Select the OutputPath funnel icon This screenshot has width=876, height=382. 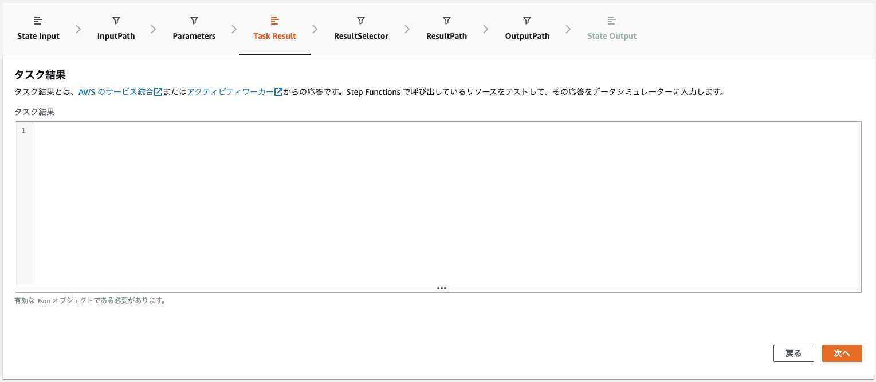point(527,20)
